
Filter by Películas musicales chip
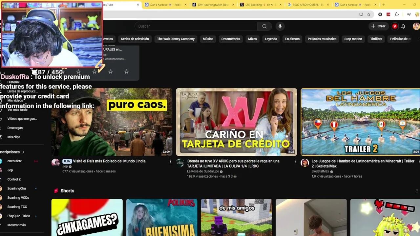(322, 39)
